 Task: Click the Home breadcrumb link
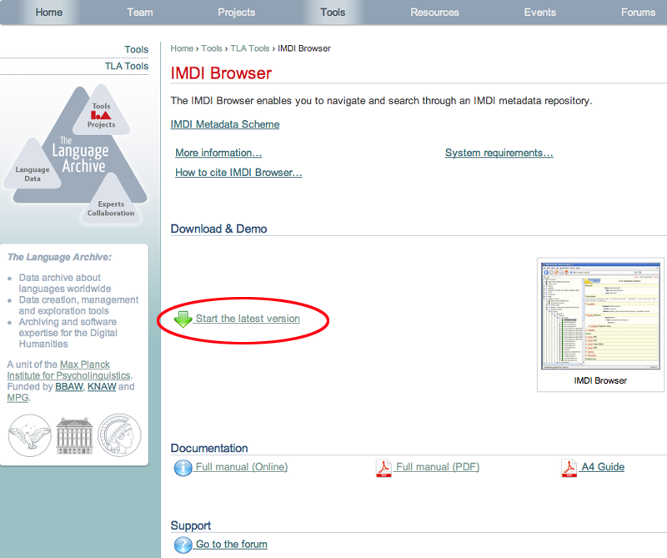click(182, 48)
